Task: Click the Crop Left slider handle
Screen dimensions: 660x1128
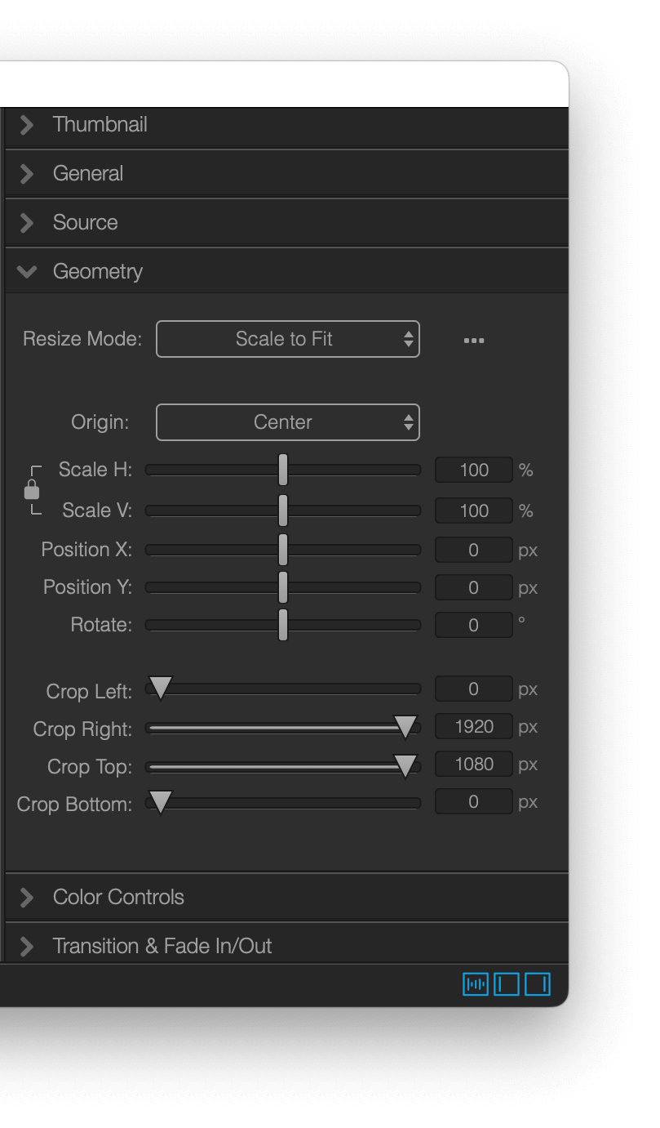Action: [x=161, y=689]
